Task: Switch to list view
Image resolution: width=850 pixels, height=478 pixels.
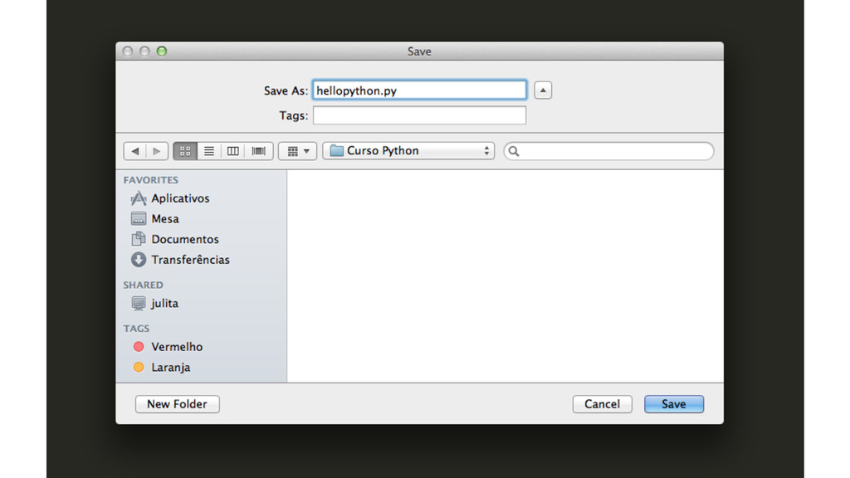Action: pos(208,151)
